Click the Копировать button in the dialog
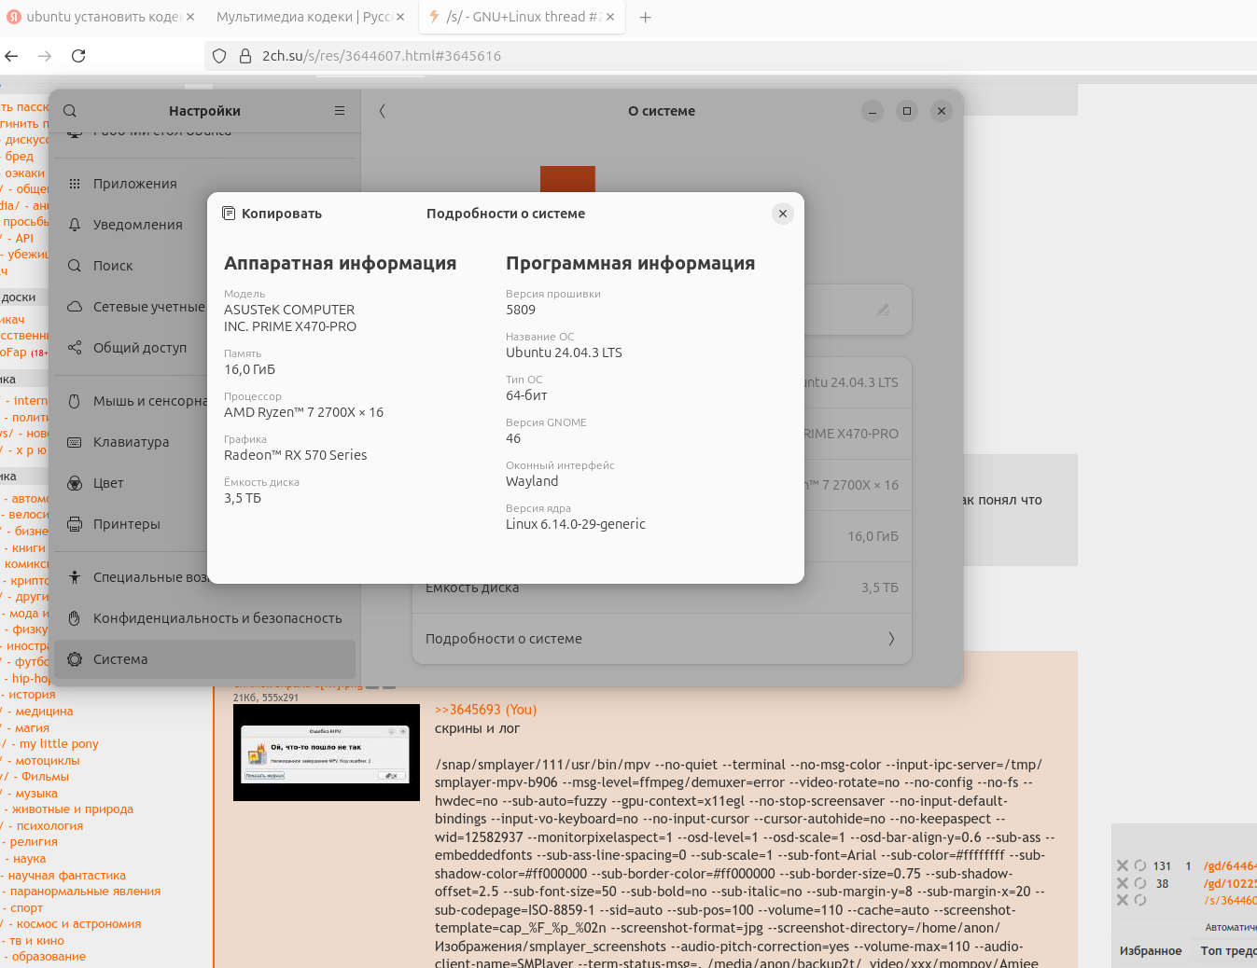 [272, 214]
